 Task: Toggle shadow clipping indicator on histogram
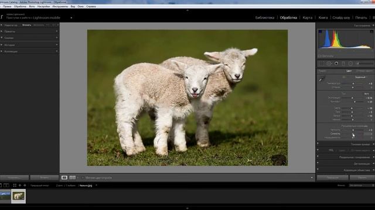[x=320, y=32]
